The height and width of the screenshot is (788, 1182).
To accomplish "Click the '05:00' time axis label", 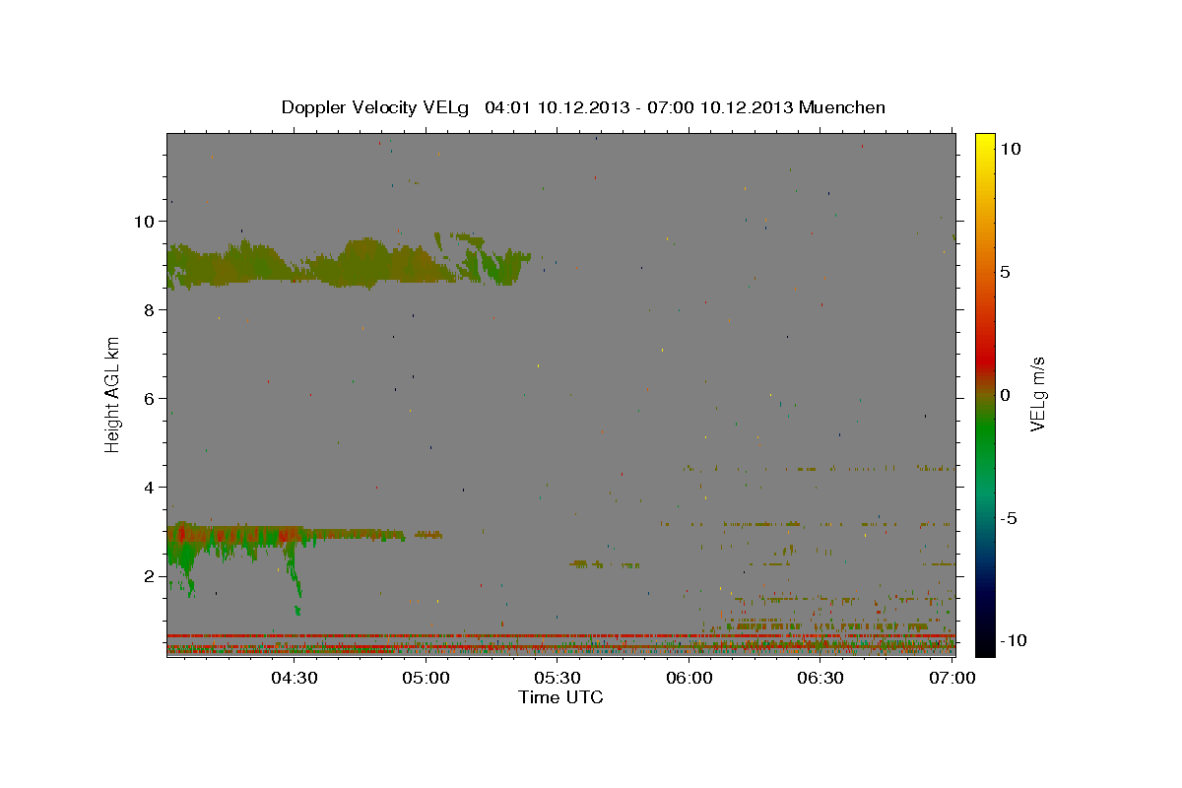I will pyautogui.click(x=427, y=678).
